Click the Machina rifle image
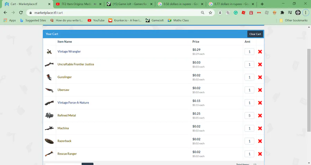The image size is (311, 165). pyautogui.click(x=49, y=128)
